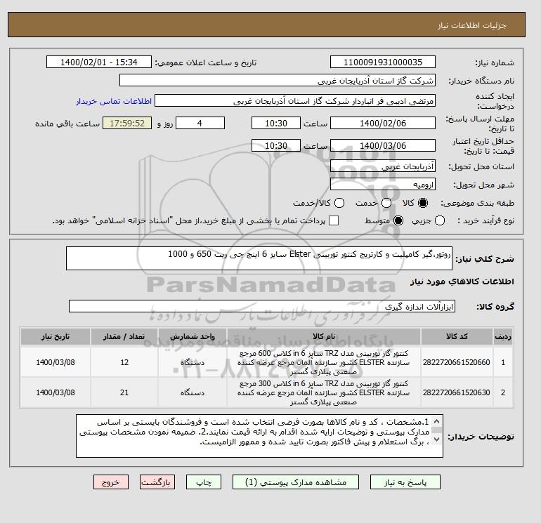Click the price validity date 1400/03/06 field

tap(383, 145)
